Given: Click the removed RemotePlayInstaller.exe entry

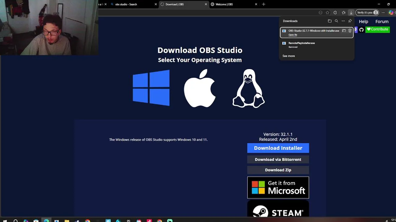Looking at the screenshot, I should 316,45.
